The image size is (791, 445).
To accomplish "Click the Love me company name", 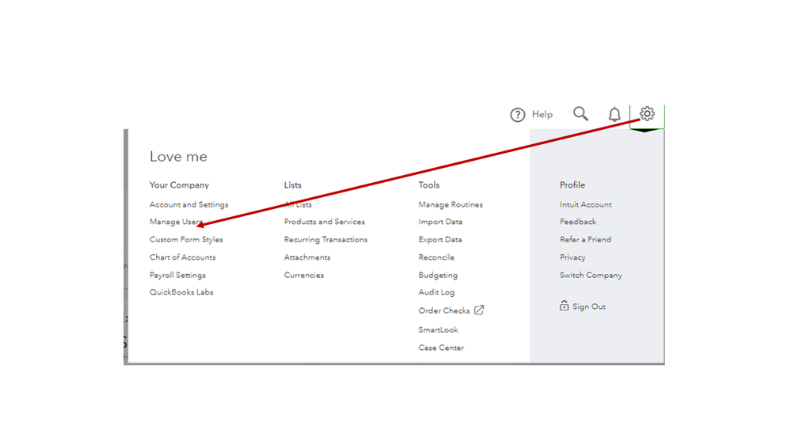I will click(178, 157).
